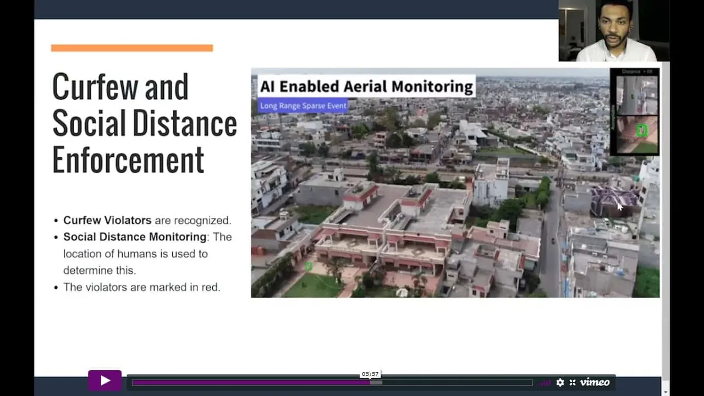Play the Vimeo video

coord(105,381)
